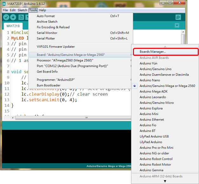Image resolution: width=199 pixels, height=184 pixels.
Task: Open the Sketch menu
Action: pyautogui.click(x=23, y=10)
